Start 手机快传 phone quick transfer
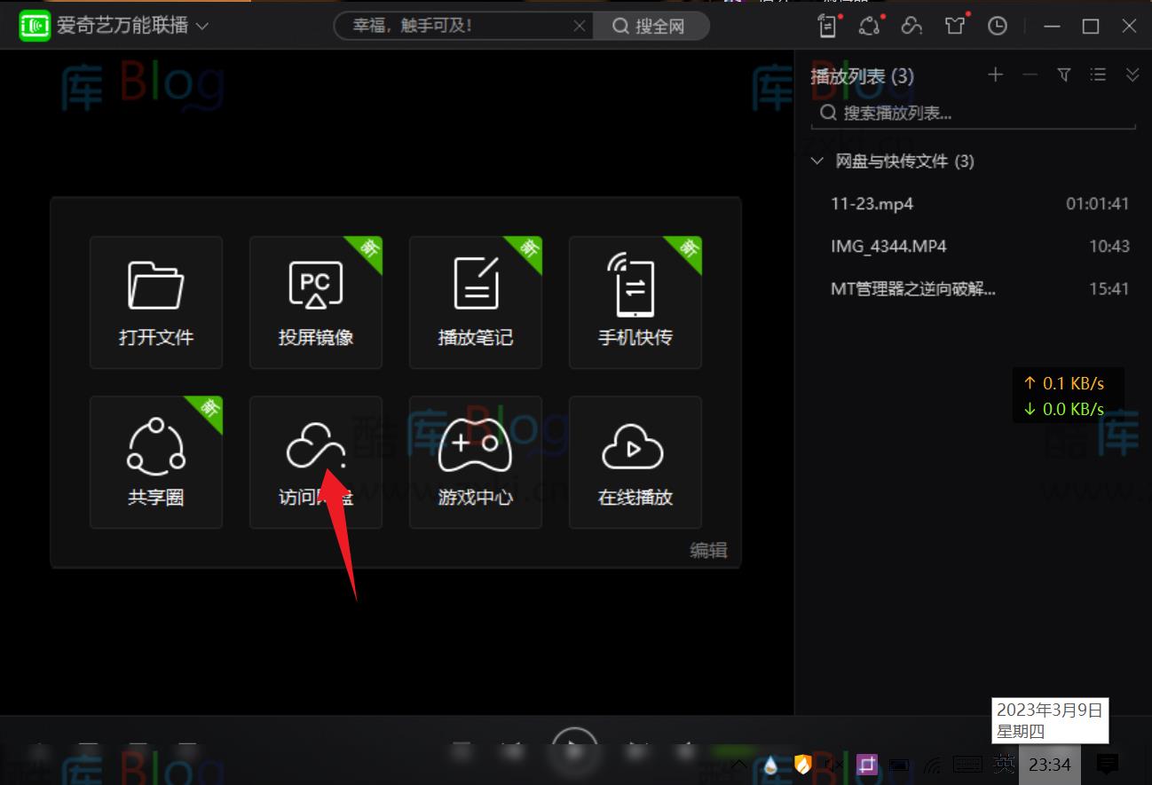The width and height of the screenshot is (1152, 785). tap(635, 302)
